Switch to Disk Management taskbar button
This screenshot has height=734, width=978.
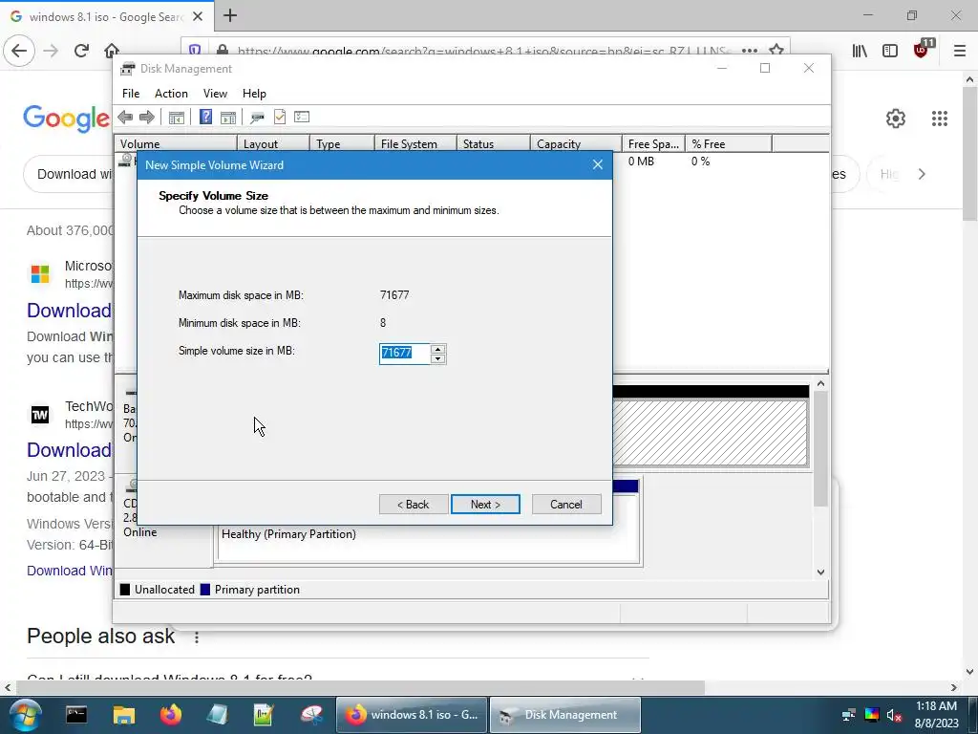[565, 715]
